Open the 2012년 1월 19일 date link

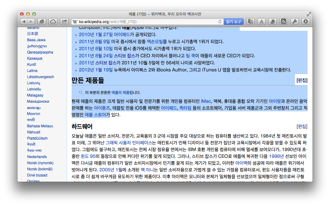(96, 70)
